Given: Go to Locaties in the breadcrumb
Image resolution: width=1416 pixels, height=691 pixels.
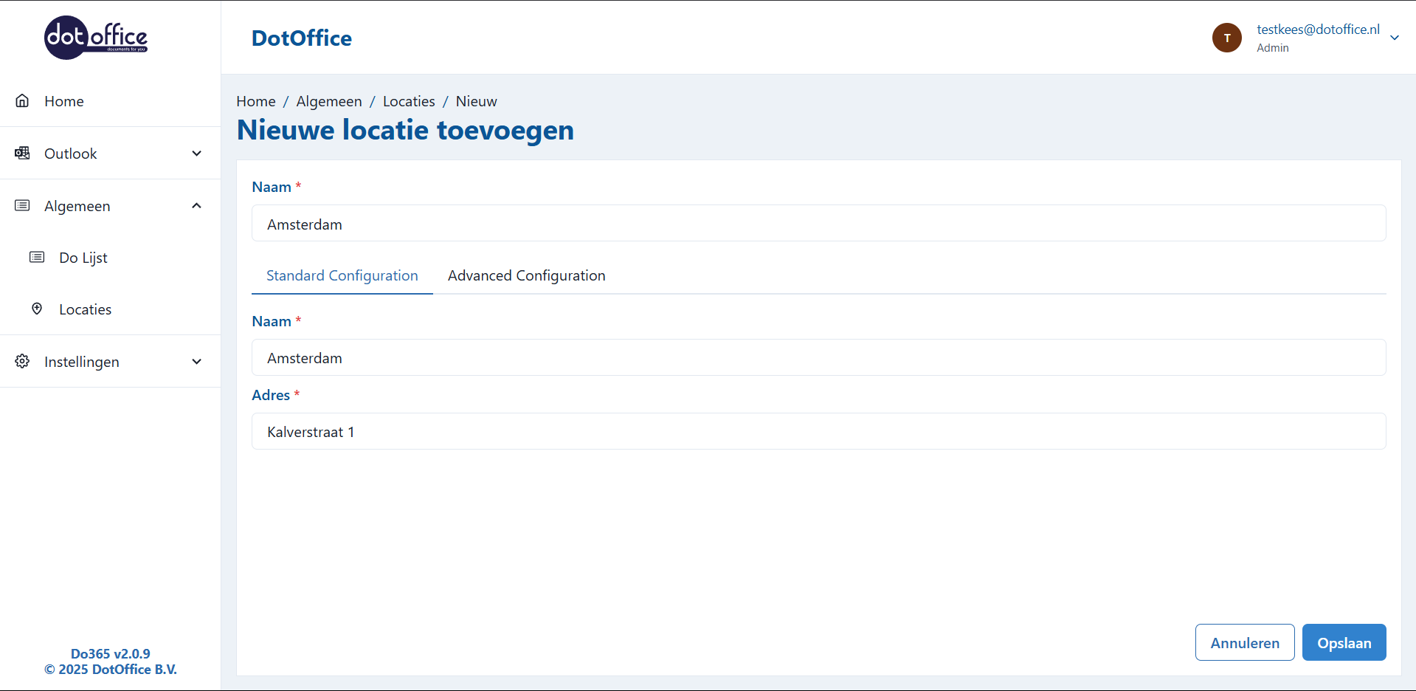Looking at the screenshot, I should [x=409, y=101].
